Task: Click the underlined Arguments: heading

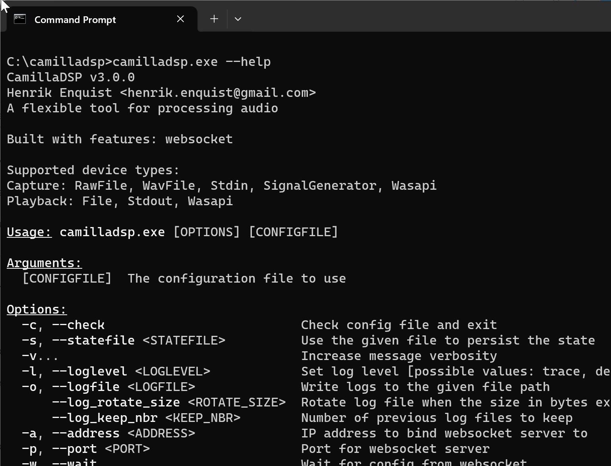Action: point(44,263)
